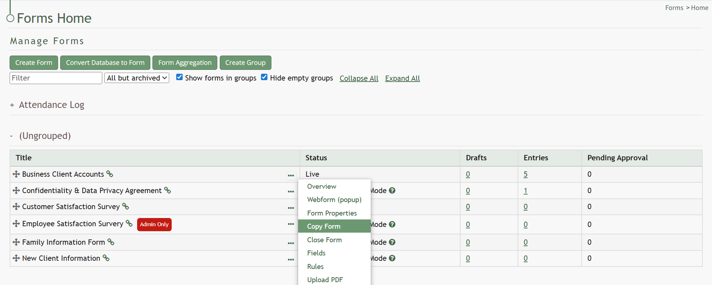712x285 pixels.
Task: Click the Create Group button
Action: 245,63
